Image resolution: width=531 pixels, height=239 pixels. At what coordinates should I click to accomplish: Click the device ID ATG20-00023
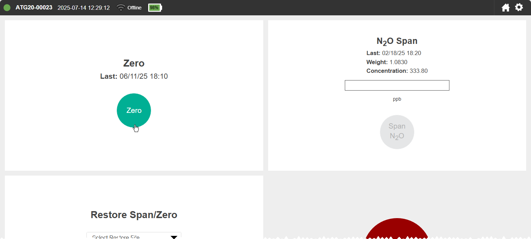tap(34, 8)
